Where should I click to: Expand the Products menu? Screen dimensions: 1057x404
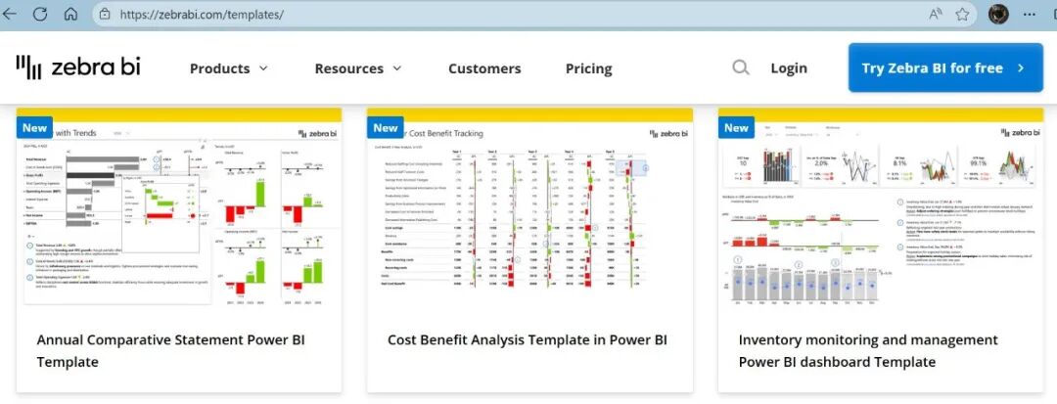(x=229, y=68)
